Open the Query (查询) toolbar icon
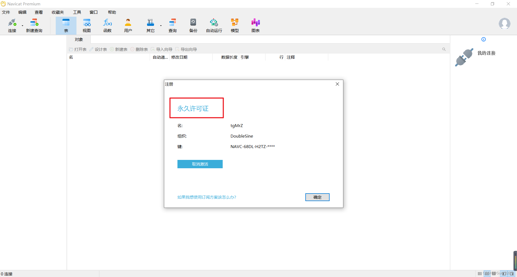 [x=173, y=26]
